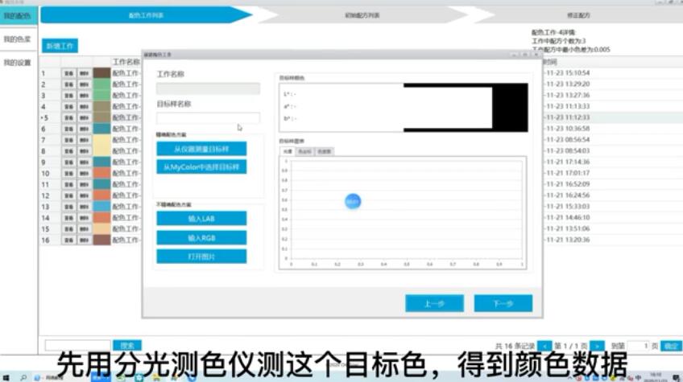
Task: Click the 上一步 button
Action: (x=434, y=303)
